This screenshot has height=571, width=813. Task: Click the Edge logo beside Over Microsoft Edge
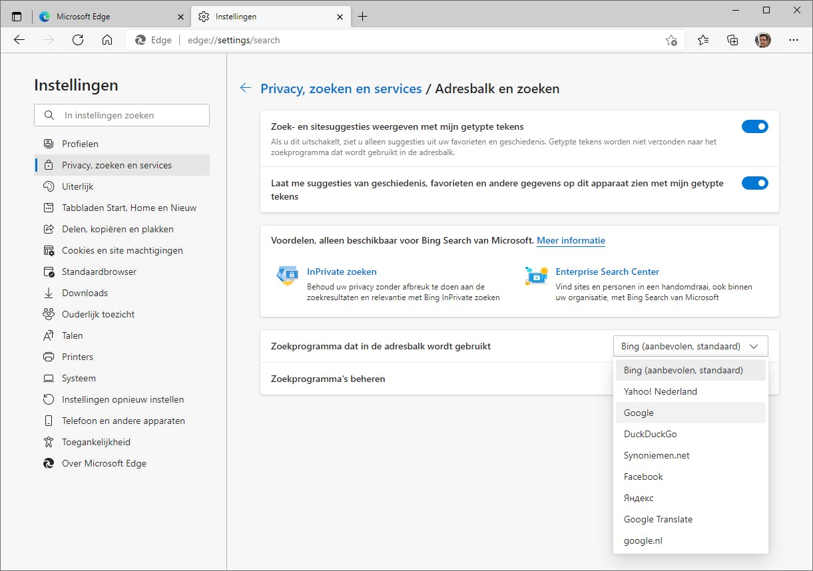(x=49, y=463)
